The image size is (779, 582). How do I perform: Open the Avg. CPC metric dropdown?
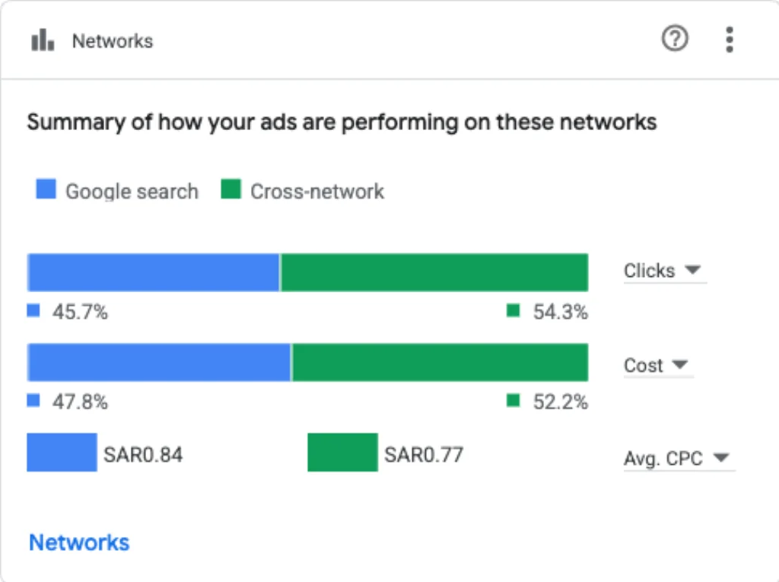[679, 458]
